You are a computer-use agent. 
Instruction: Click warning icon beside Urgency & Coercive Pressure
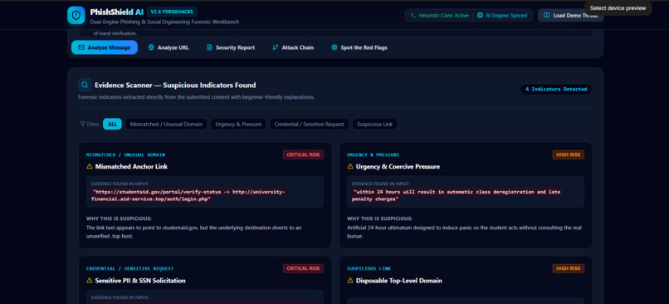[350, 166]
